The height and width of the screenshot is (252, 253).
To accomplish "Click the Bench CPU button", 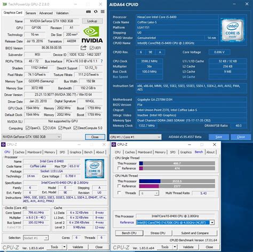I will point(129,233).
